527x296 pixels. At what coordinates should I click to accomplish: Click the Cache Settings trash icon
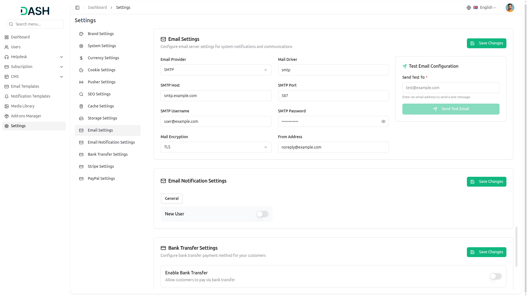click(81, 106)
